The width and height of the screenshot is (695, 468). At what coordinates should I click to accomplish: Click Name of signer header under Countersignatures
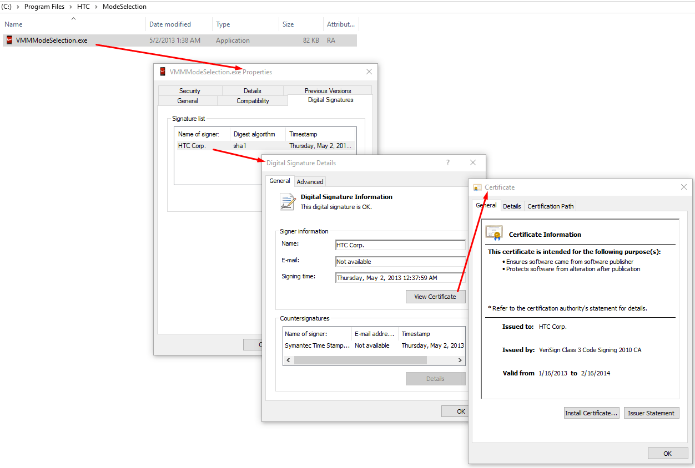click(x=318, y=334)
